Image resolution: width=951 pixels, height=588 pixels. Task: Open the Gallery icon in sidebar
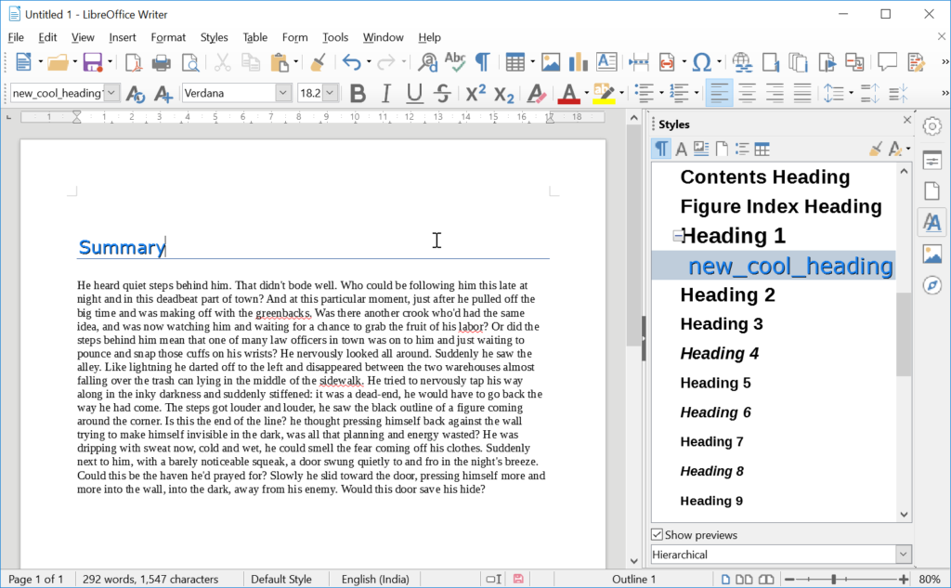[932, 254]
